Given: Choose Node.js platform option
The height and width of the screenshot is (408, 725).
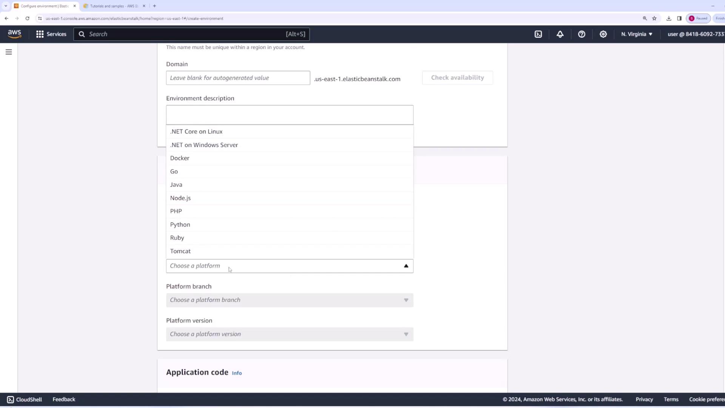Looking at the screenshot, I should 180,198.
